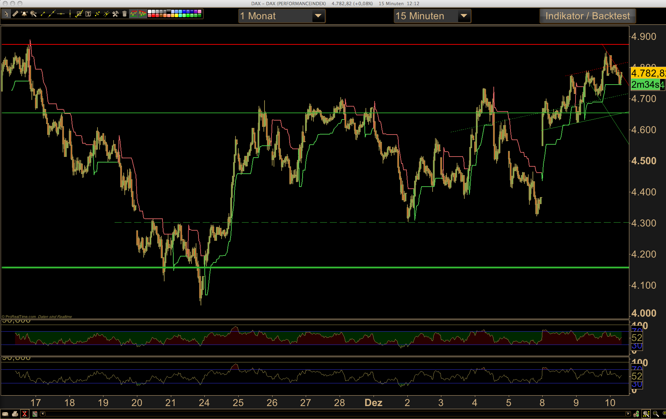Image resolution: width=666 pixels, height=419 pixels.
Task: Open the regression channel drawing tool
Action: pos(79,14)
